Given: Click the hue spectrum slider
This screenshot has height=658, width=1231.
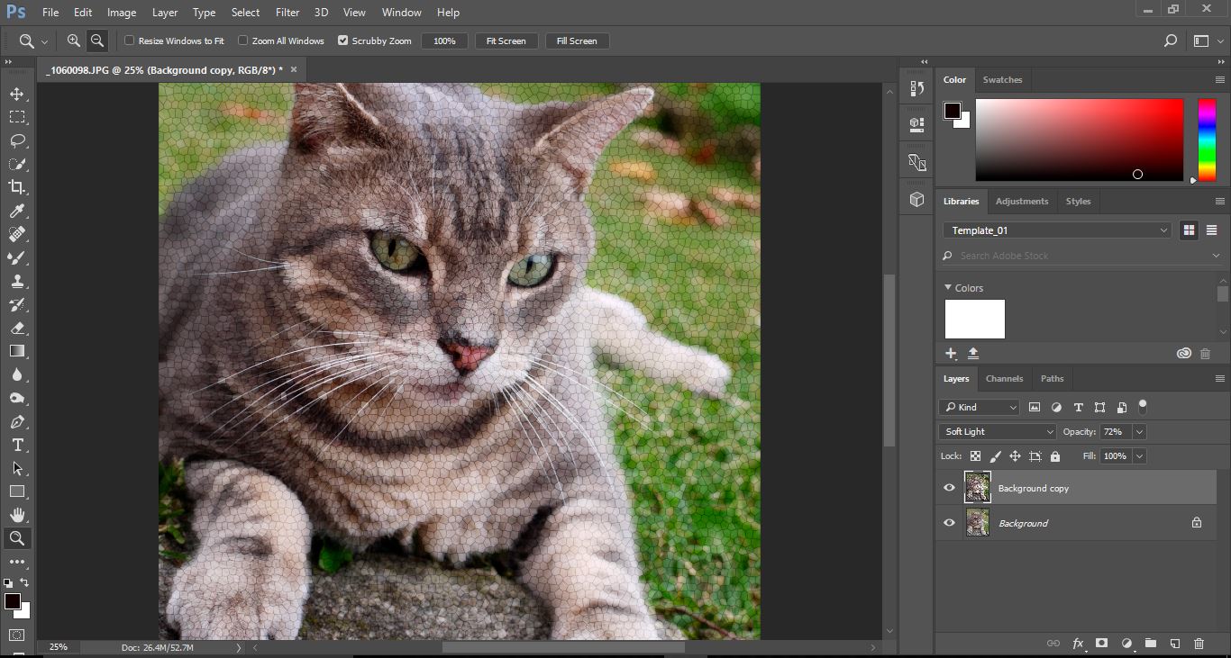Looking at the screenshot, I should [1207, 140].
